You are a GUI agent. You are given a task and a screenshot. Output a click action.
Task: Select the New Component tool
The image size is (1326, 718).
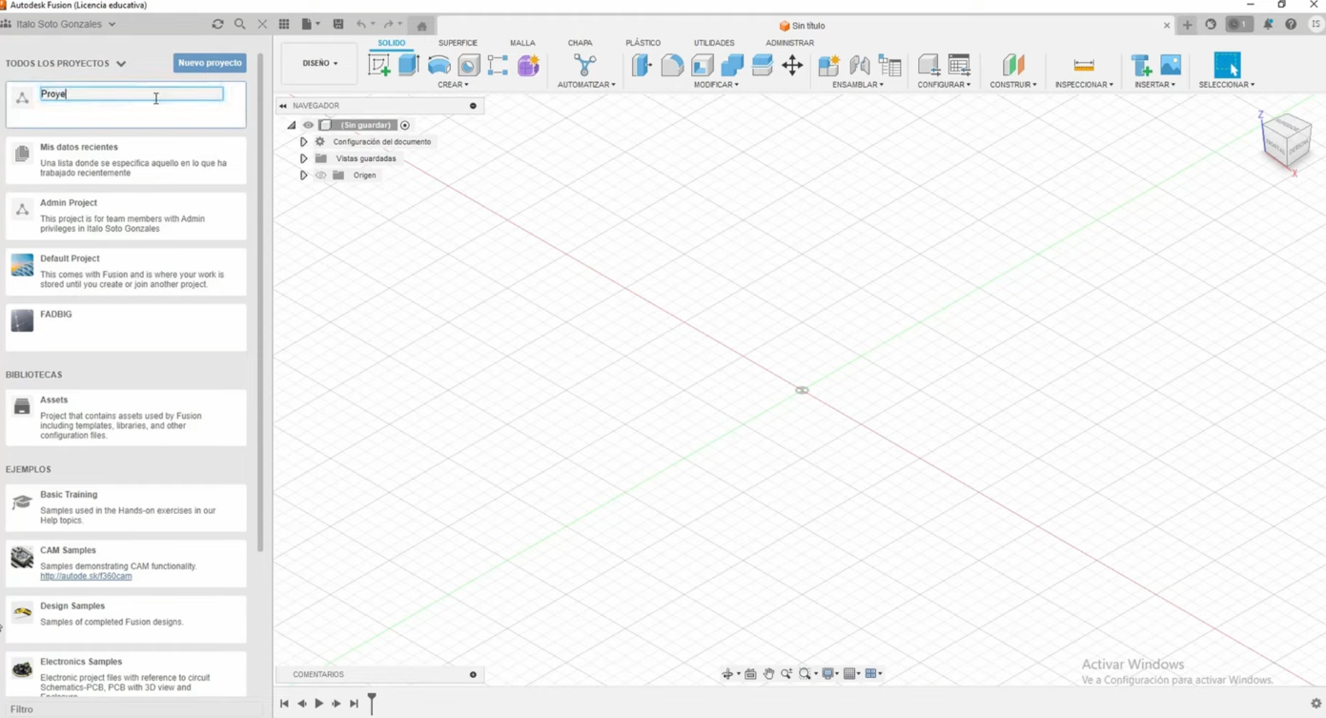point(829,65)
